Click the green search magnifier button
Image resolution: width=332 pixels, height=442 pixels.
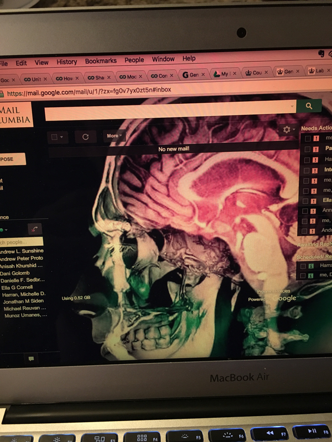click(309, 106)
